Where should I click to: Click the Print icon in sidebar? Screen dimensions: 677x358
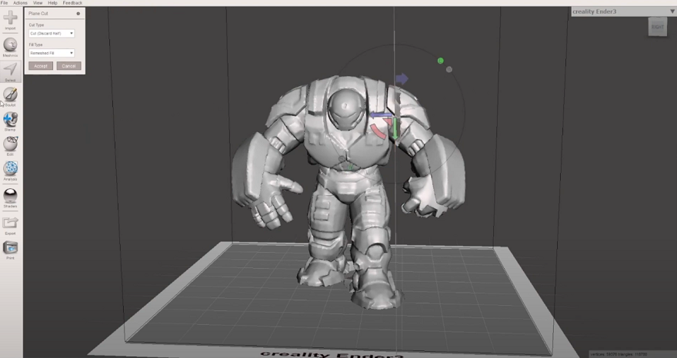tap(10, 247)
